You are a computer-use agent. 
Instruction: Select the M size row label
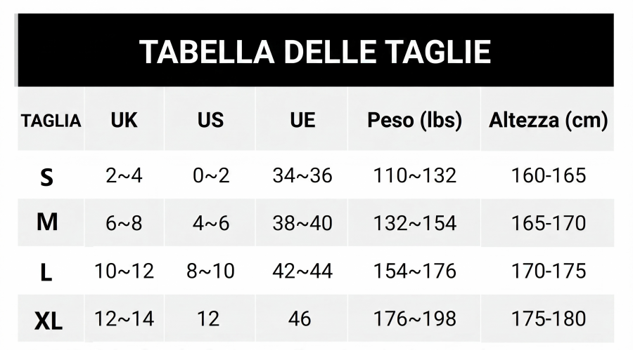tap(47, 222)
